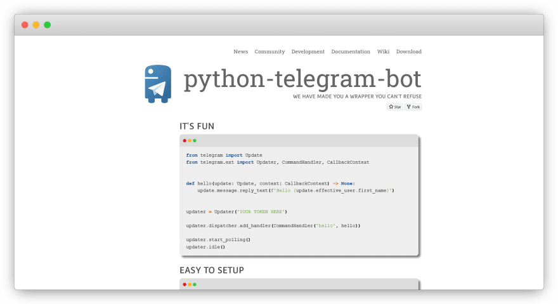Screen dimensions: 558x304
Task: Click the IT'S FUN heading
Action: pyautogui.click(x=197, y=126)
